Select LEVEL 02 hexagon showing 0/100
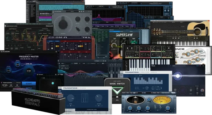Screen dimensions: 212x115 [29, 71]
